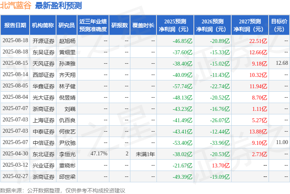Click the 2025-08-05 report date
The width and height of the screenshot is (290, 194).
point(15,86)
